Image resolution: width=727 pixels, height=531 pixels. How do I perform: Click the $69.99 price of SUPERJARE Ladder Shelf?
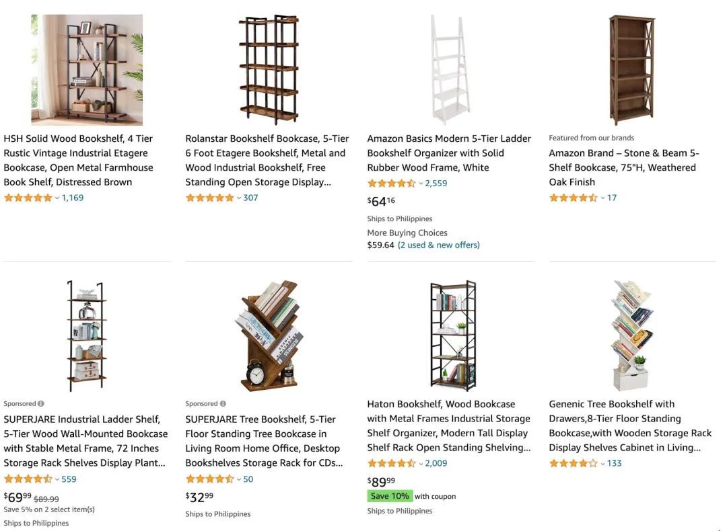18,497
